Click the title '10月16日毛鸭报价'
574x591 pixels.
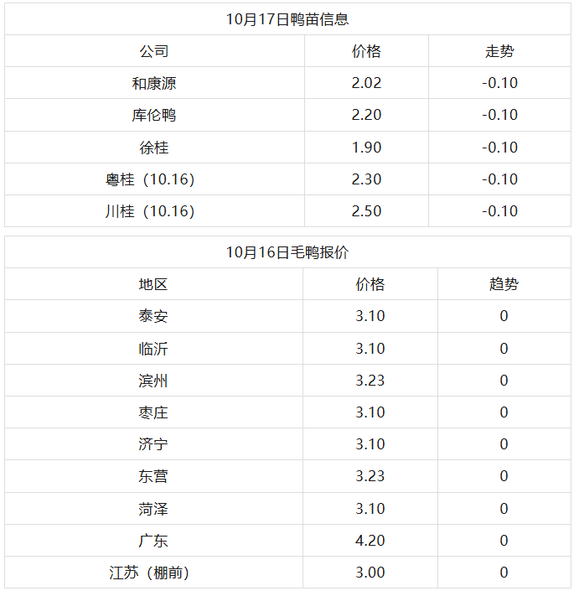tap(287, 252)
